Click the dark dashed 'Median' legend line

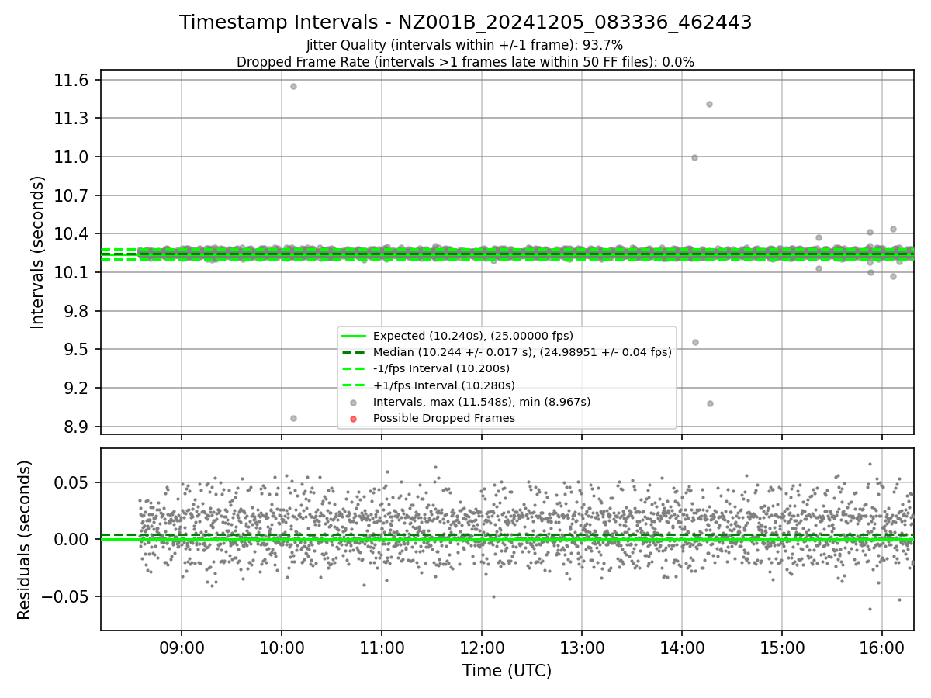click(353, 352)
